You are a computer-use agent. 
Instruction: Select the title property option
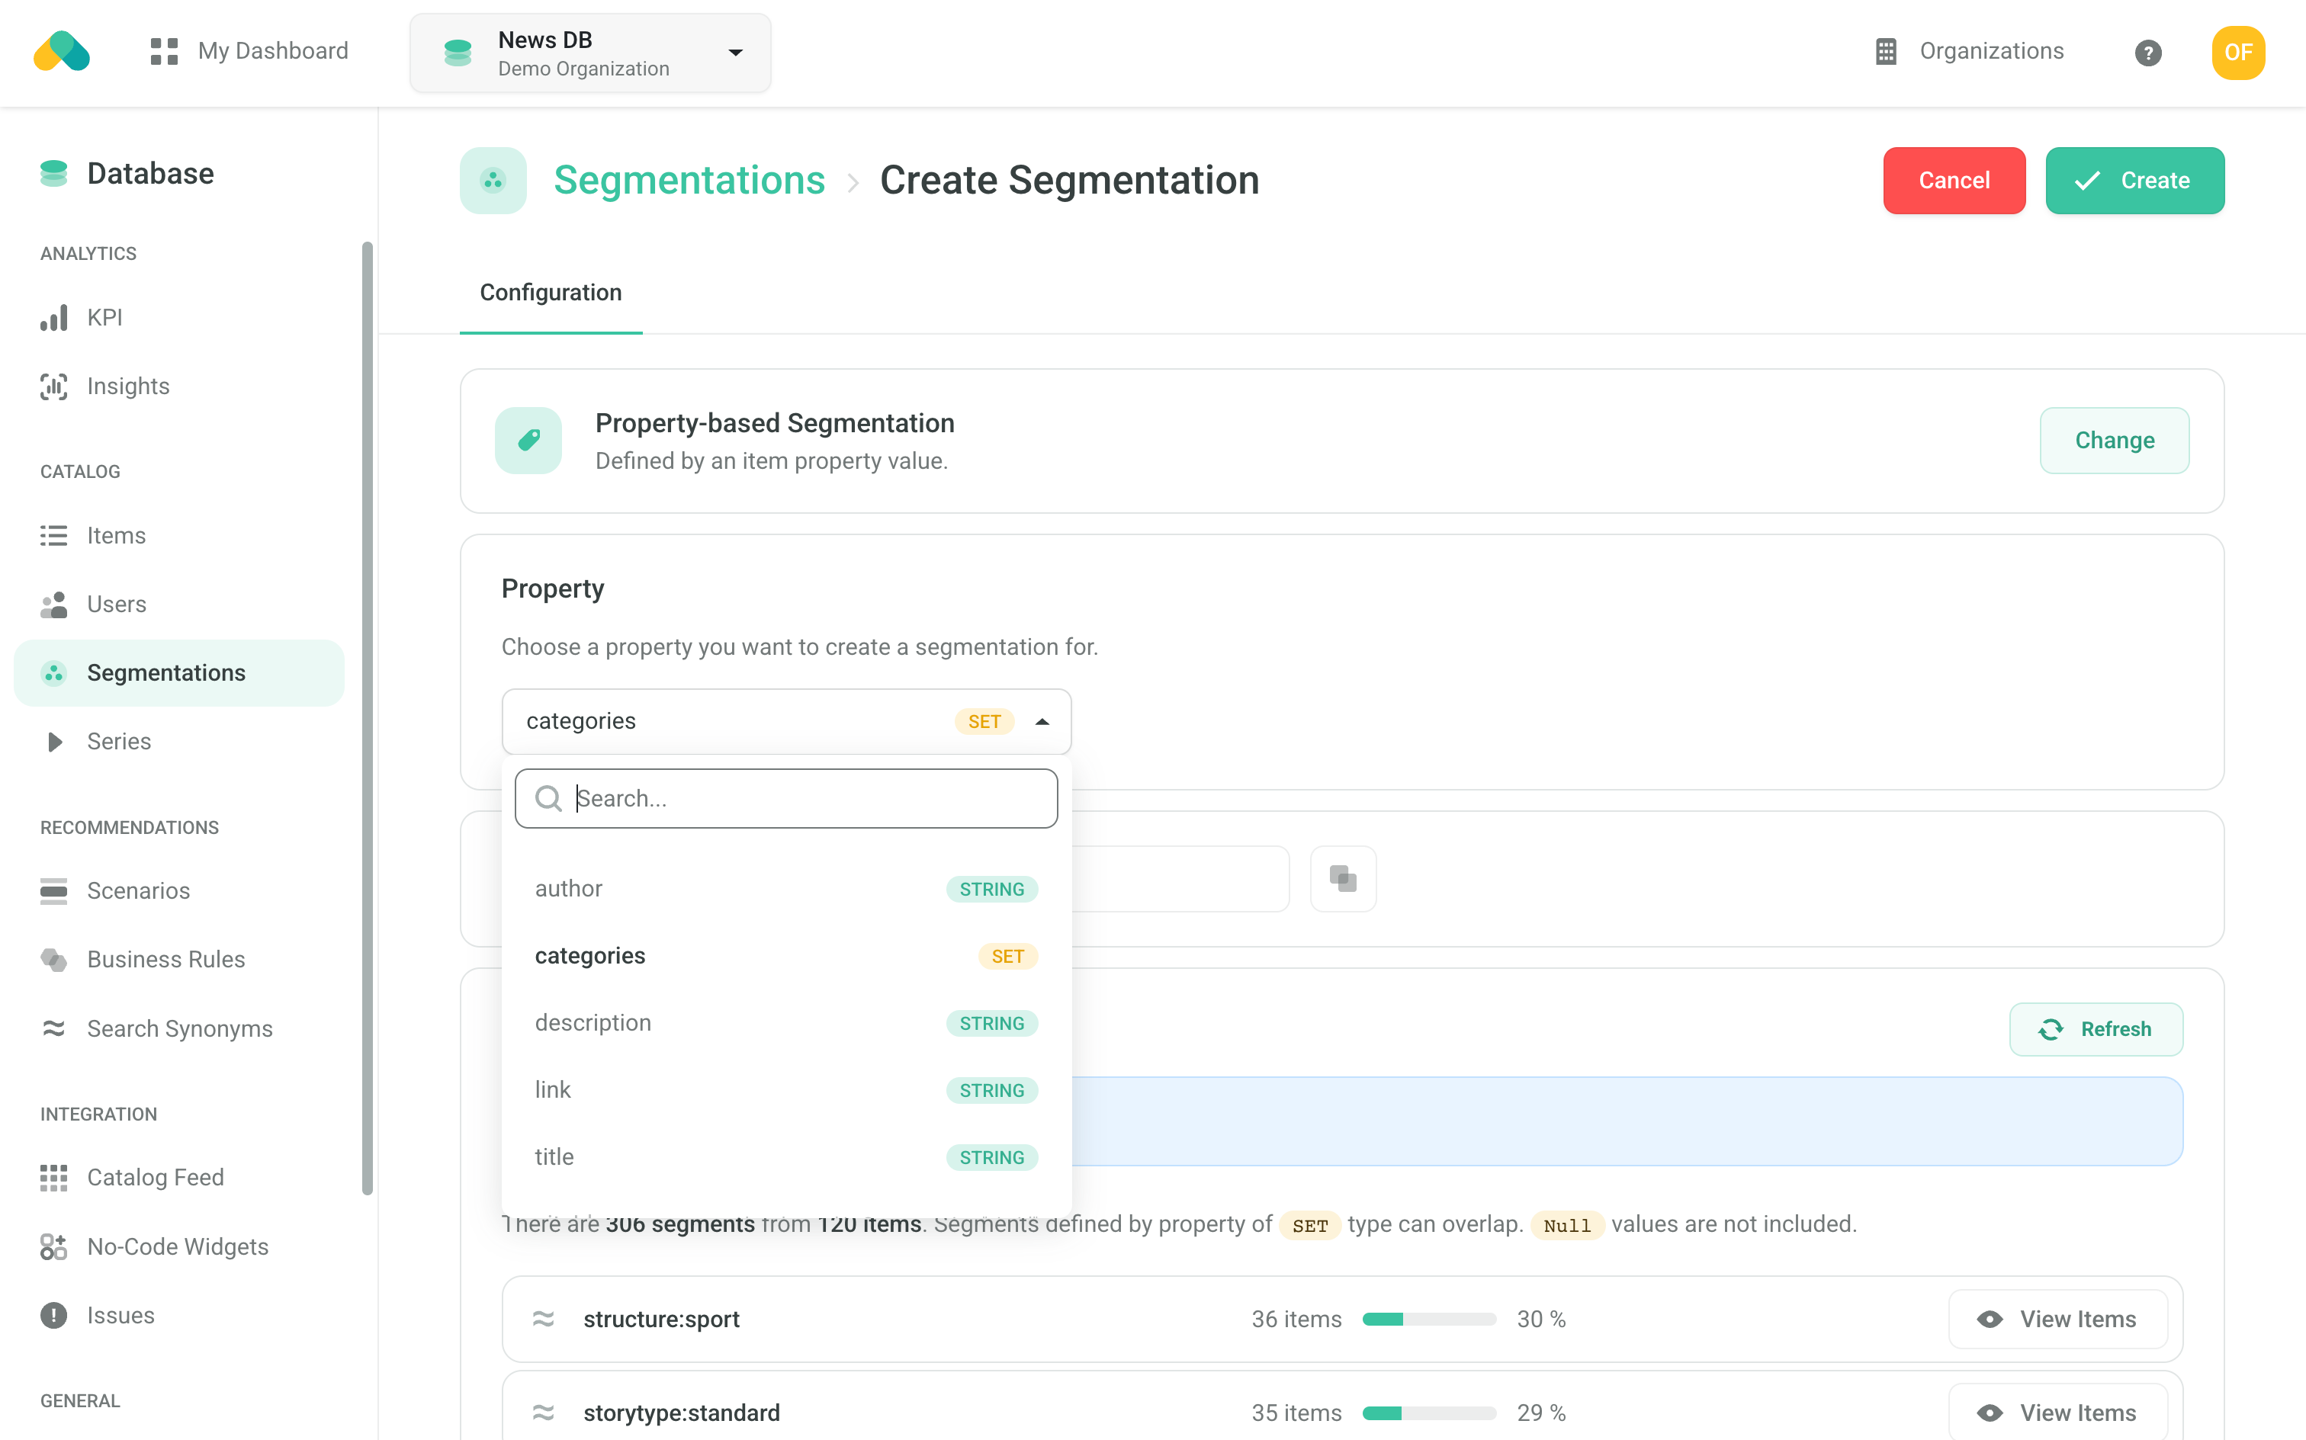[x=787, y=1157]
